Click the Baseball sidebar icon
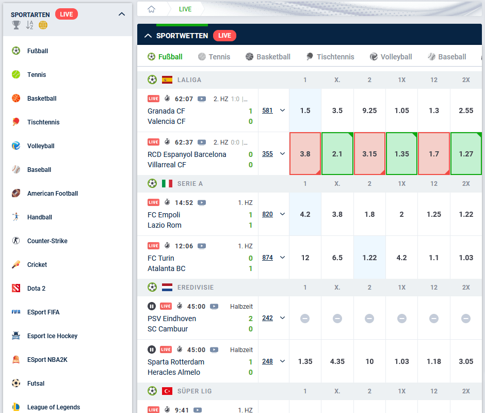This screenshot has width=485, height=413. coord(16,169)
